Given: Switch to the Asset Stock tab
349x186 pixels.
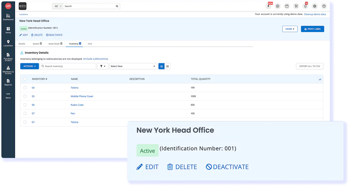Looking at the screenshot, I should pos(55,44).
